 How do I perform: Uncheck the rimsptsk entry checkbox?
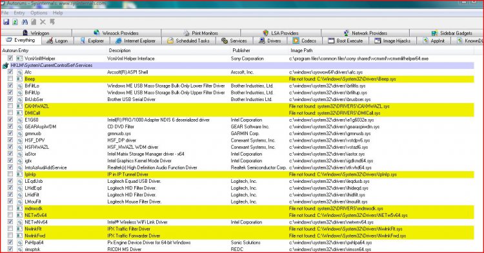tap(10, 248)
